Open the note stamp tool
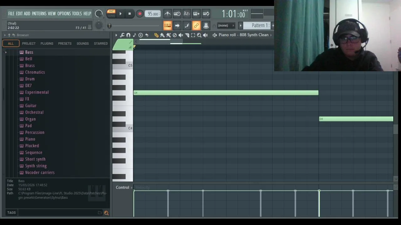 pos(134,35)
